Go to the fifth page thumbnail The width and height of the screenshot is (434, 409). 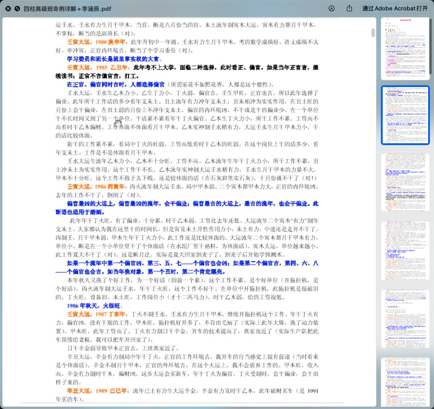click(x=405, y=318)
